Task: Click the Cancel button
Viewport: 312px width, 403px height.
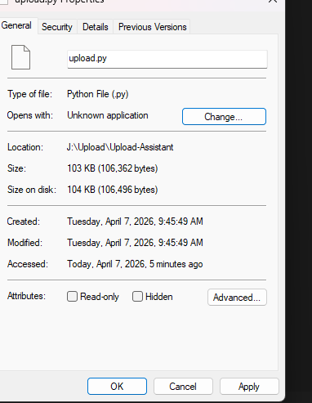Action: (x=183, y=386)
